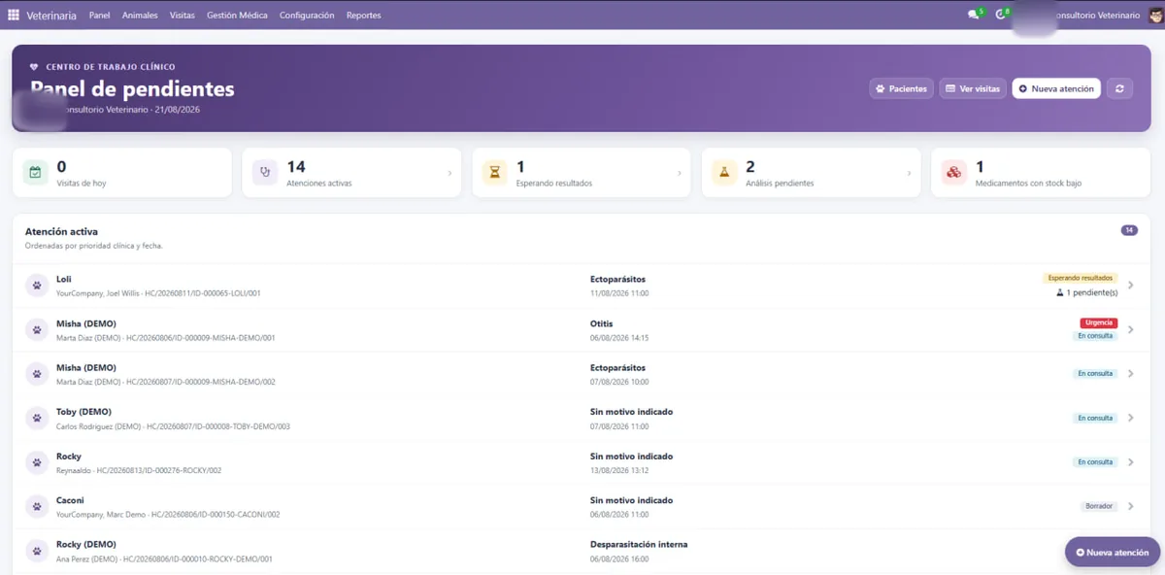
Task: Click the paw icon in Misha's Otitis row
Action: coord(37,330)
